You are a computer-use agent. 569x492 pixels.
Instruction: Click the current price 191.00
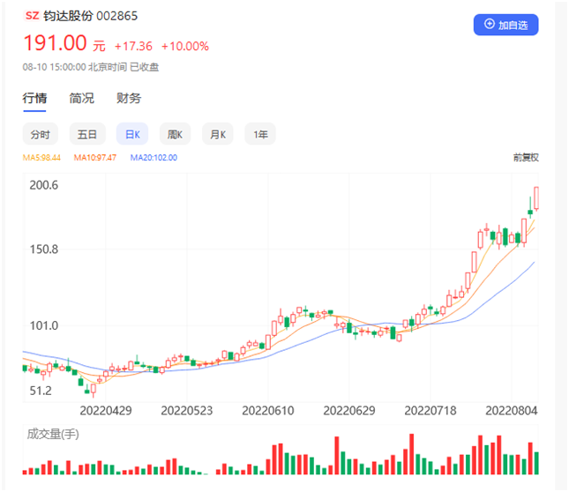coord(56,43)
